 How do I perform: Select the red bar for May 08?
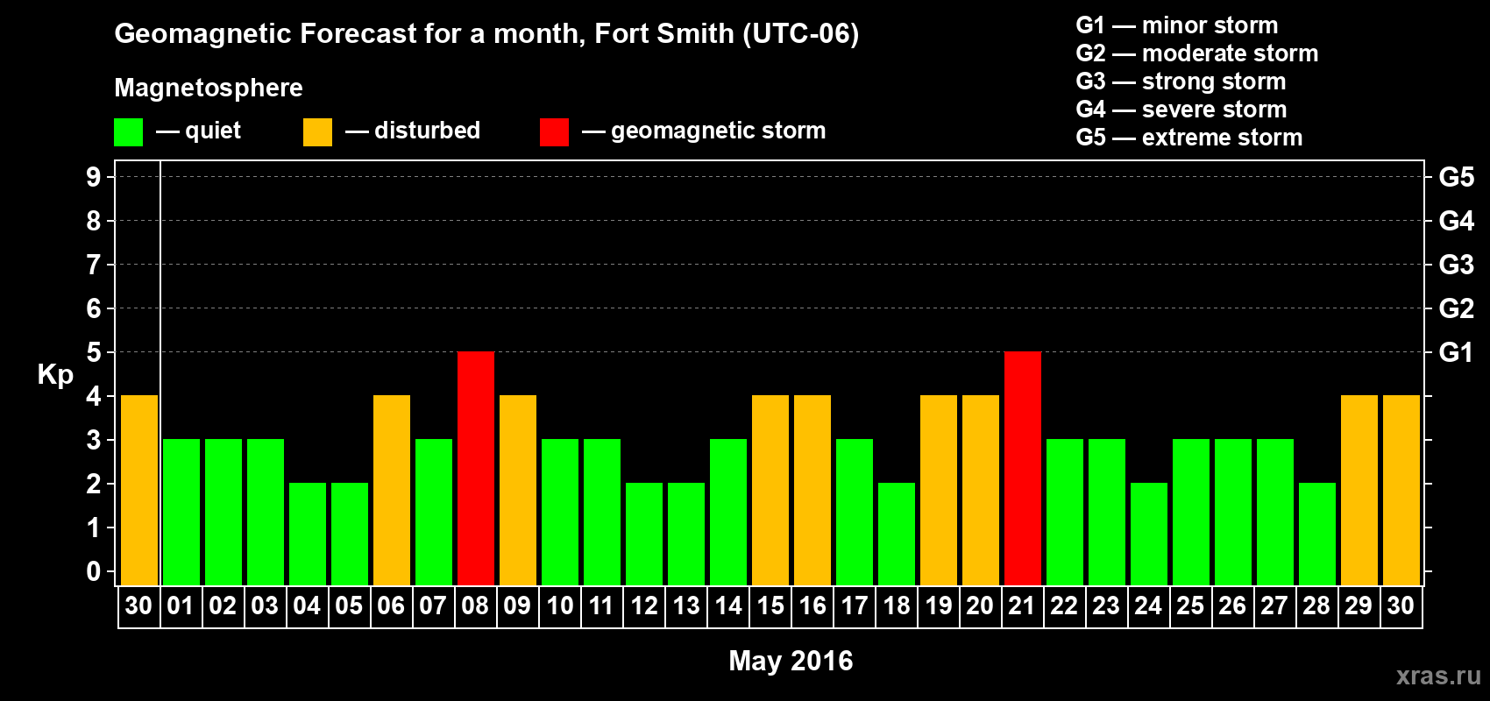pyautogui.click(x=476, y=469)
